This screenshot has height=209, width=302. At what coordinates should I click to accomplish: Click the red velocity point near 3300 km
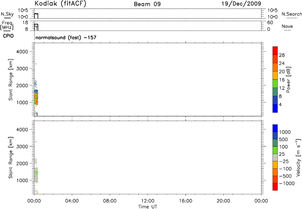(35, 142)
